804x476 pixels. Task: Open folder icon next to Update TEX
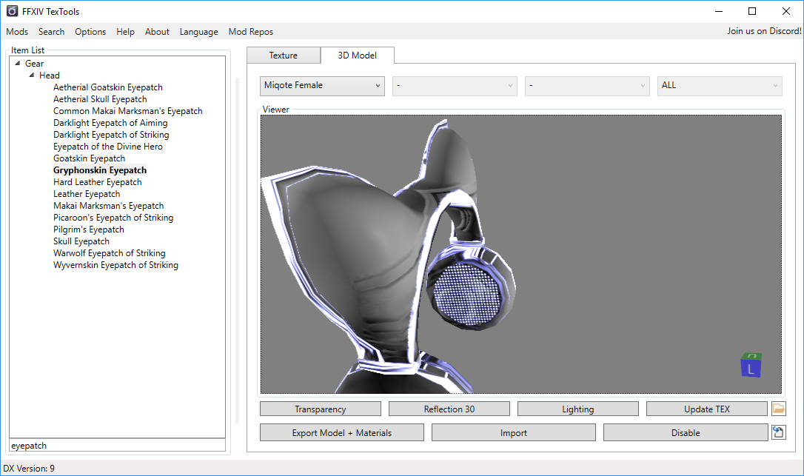[x=778, y=409]
